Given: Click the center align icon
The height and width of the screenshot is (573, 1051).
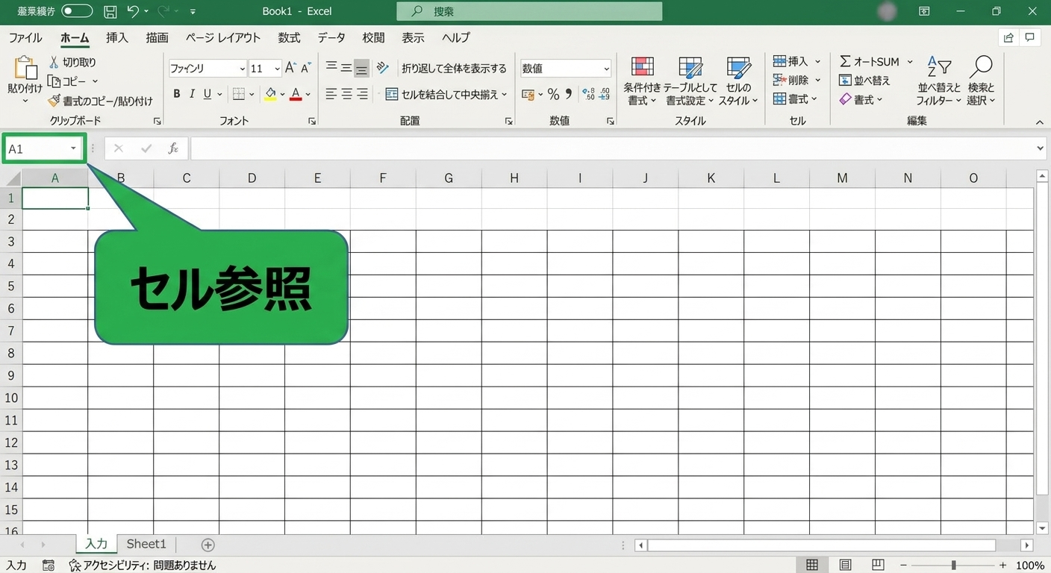Looking at the screenshot, I should click(x=346, y=94).
